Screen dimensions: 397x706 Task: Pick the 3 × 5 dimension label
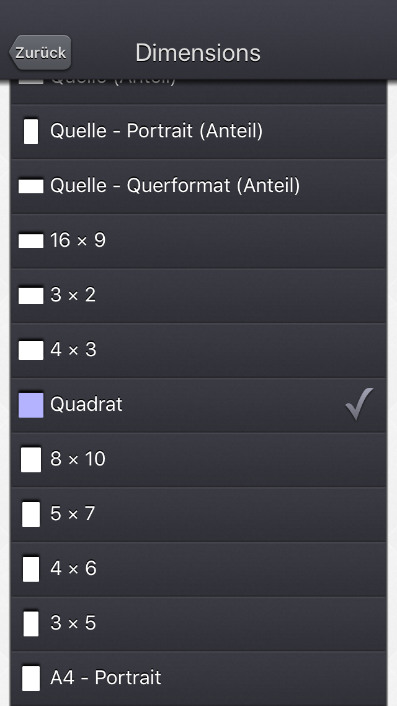pyautogui.click(x=73, y=623)
